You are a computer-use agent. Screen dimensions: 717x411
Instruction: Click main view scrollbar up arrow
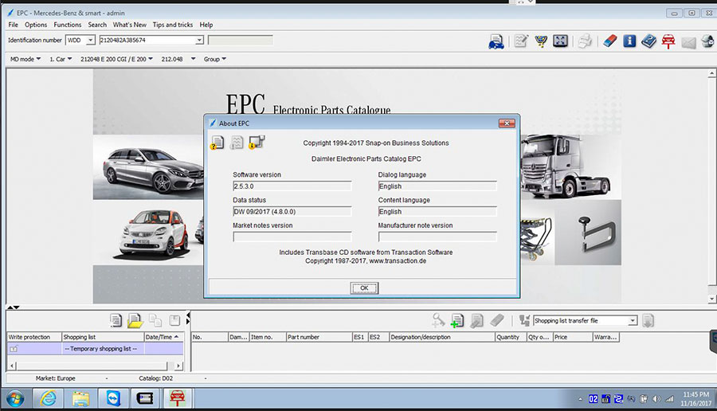click(x=712, y=73)
